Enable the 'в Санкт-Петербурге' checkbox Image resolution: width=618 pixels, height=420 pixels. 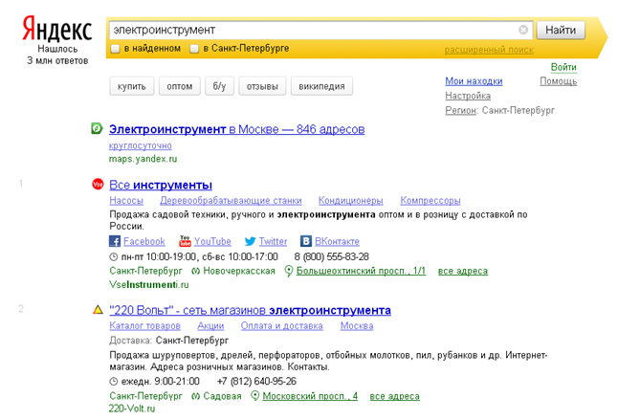point(194,48)
